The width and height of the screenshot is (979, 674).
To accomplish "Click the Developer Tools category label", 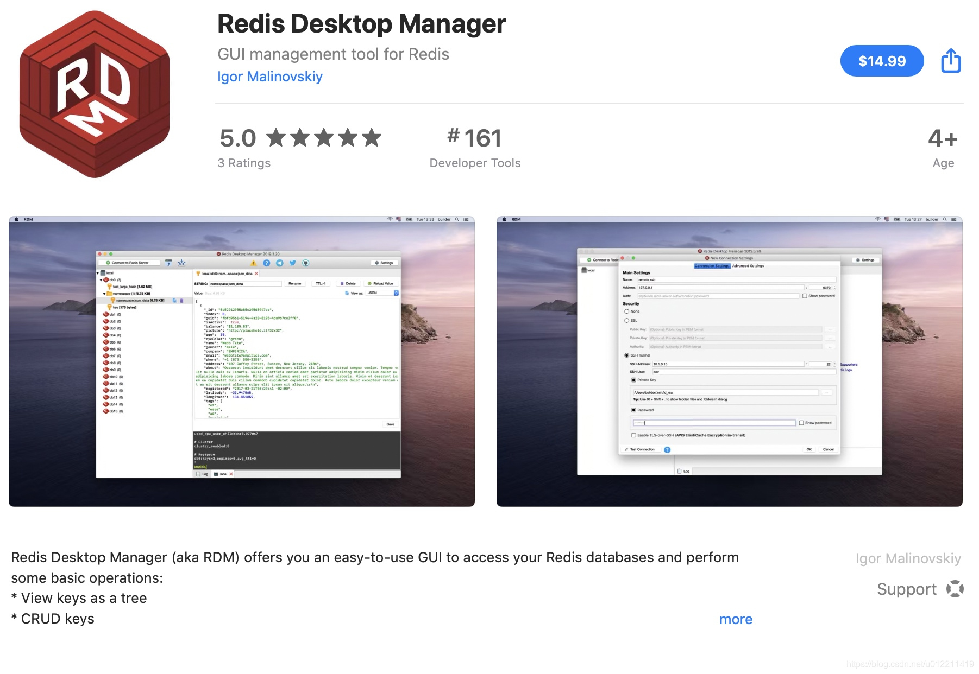I will (x=475, y=163).
